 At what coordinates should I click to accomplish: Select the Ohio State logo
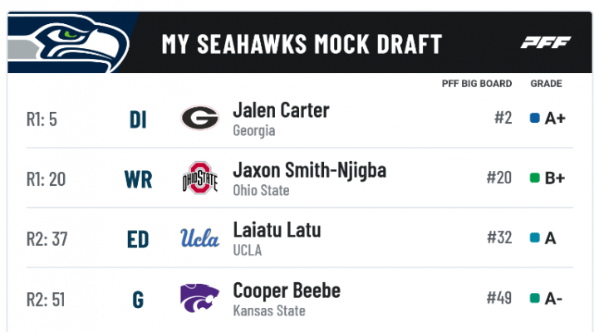(x=199, y=178)
